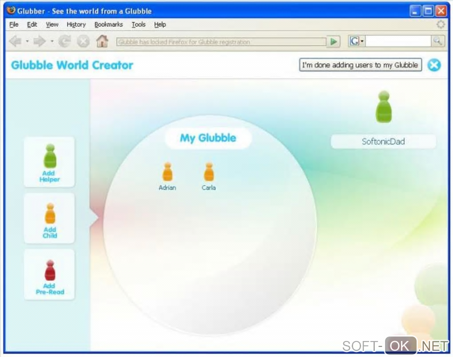Click the Add Pre-Read red figure card
This screenshot has width=453, height=357.
click(49, 275)
